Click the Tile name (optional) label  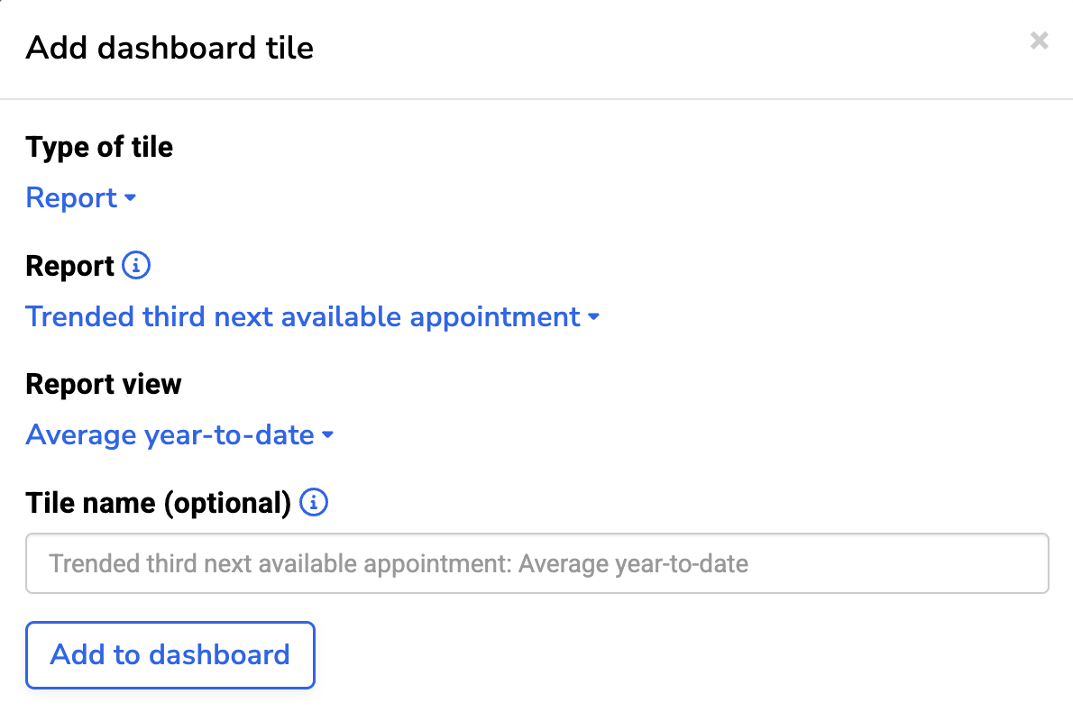point(158,503)
